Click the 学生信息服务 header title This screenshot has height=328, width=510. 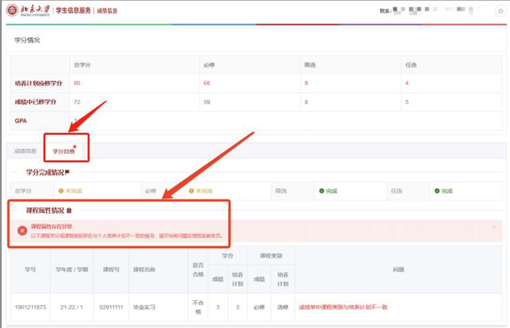pos(73,11)
